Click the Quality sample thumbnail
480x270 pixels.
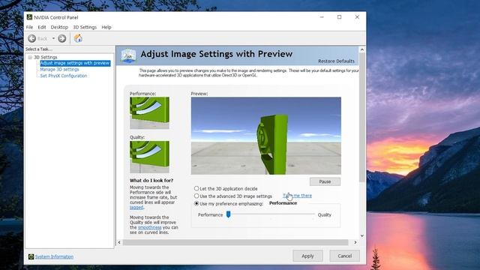(149, 157)
